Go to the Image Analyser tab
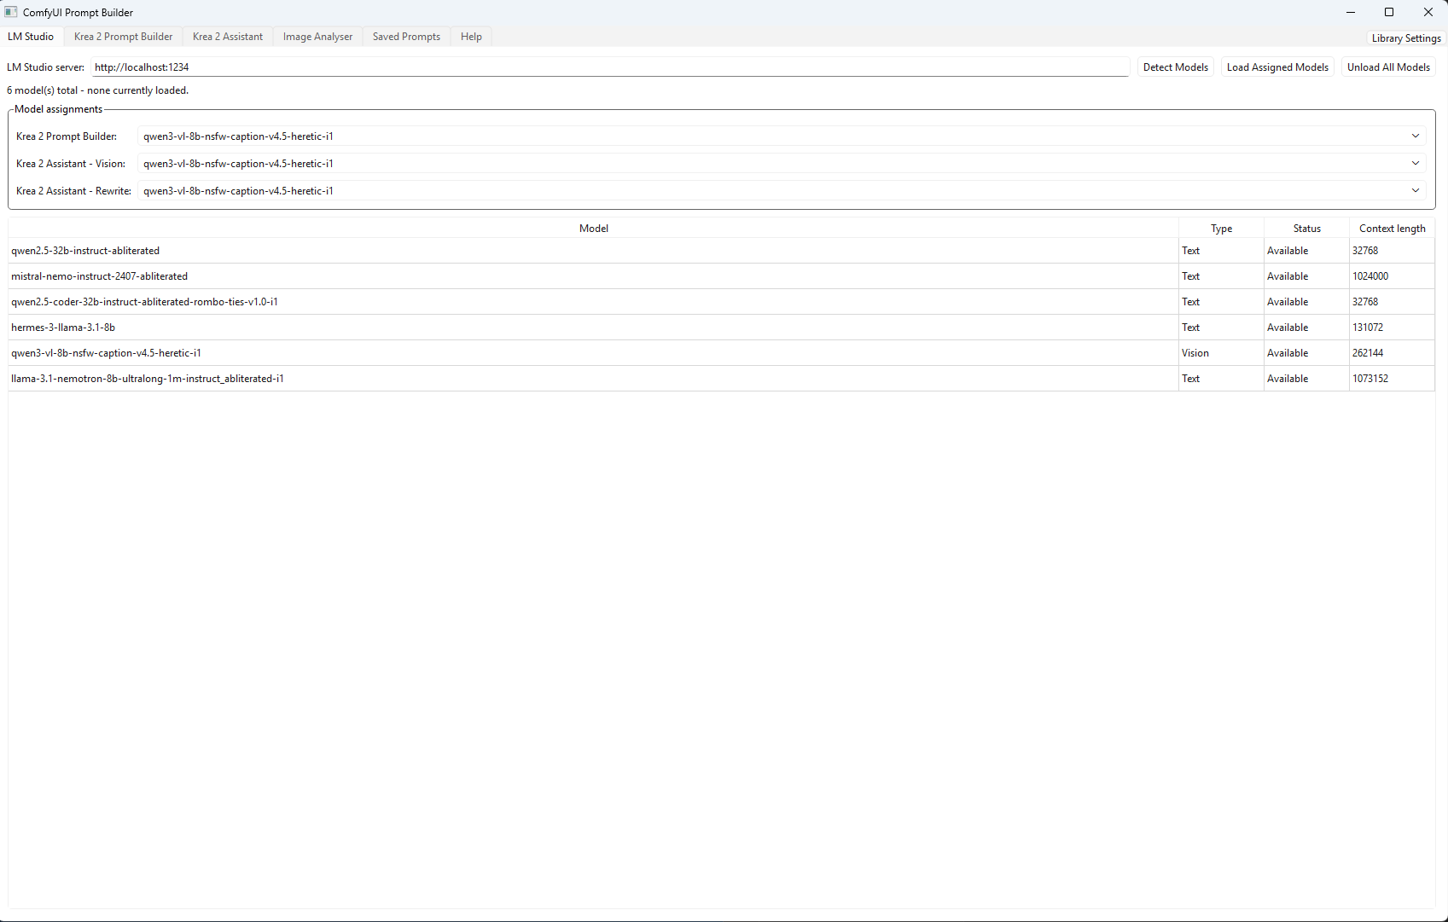Image resolution: width=1448 pixels, height=922 pixels. (x=317, y=37)
